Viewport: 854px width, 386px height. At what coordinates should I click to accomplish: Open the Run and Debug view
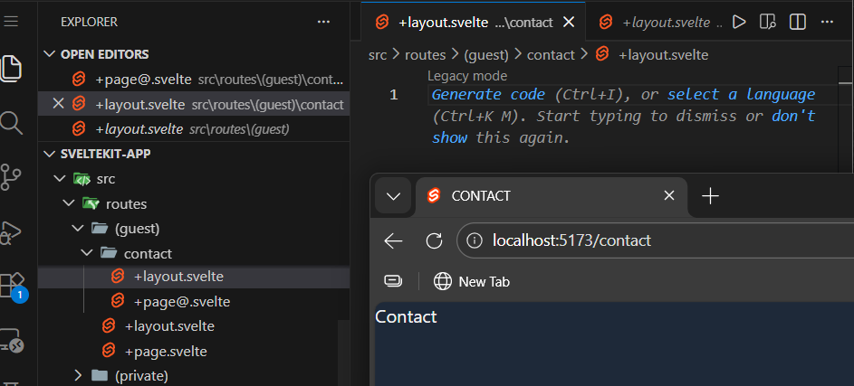point(11,232)
